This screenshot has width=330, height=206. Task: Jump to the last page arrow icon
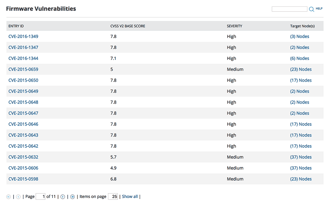[x=73, y=197]
